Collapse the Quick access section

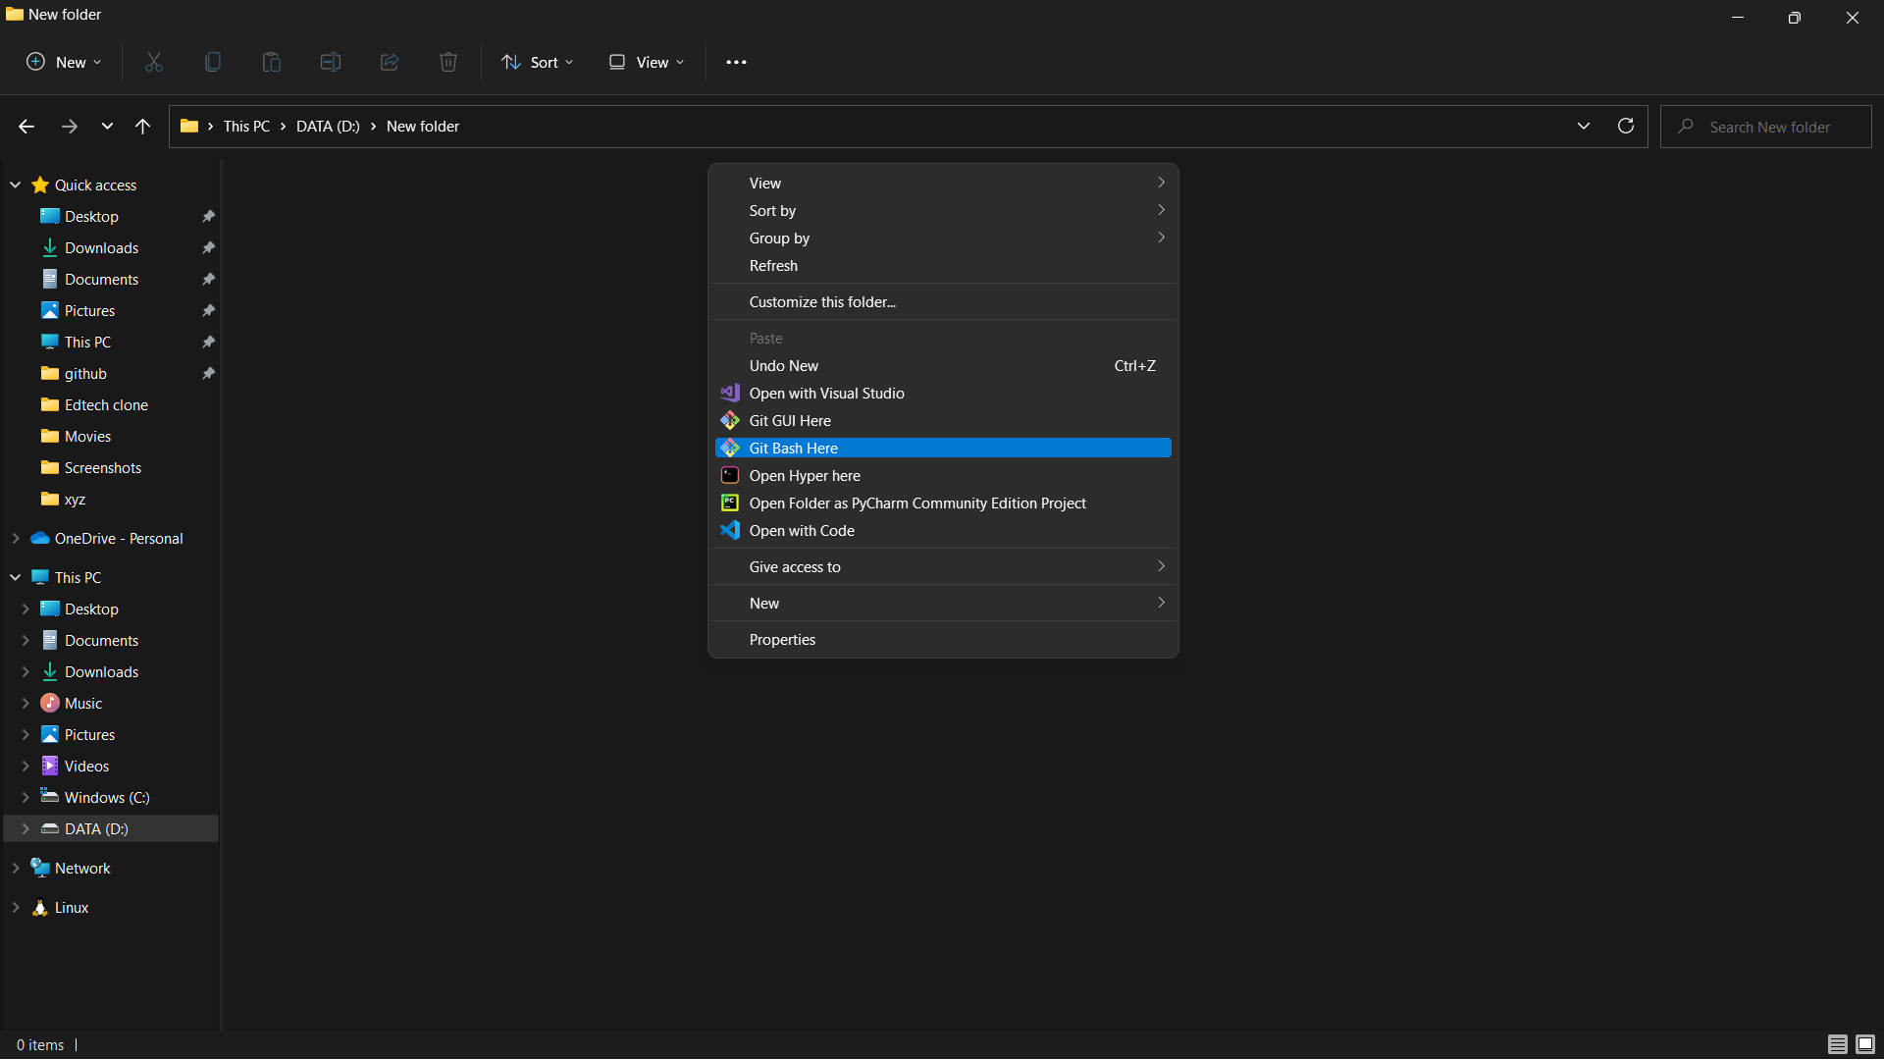(16, 185)
